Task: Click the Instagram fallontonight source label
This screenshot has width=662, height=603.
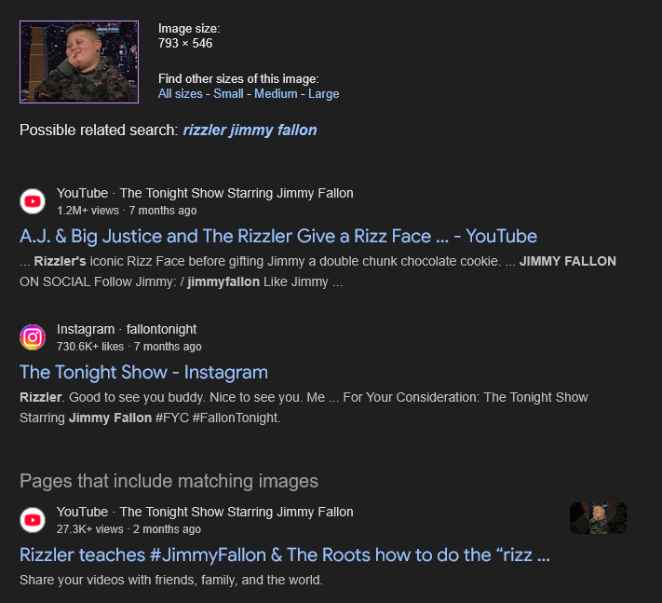Action: coord(127,329)
